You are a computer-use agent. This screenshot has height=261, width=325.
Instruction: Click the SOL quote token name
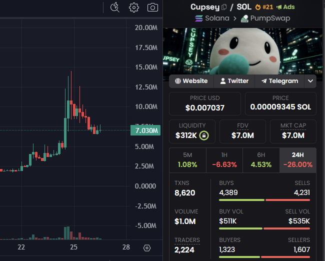(x=244, y=7)
